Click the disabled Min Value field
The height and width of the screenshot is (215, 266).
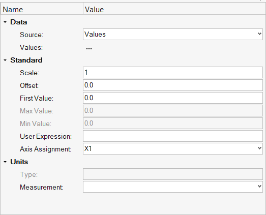[x=173, y=124]
